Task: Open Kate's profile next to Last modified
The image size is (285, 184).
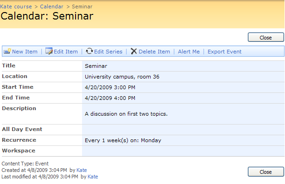Action: 93,177
